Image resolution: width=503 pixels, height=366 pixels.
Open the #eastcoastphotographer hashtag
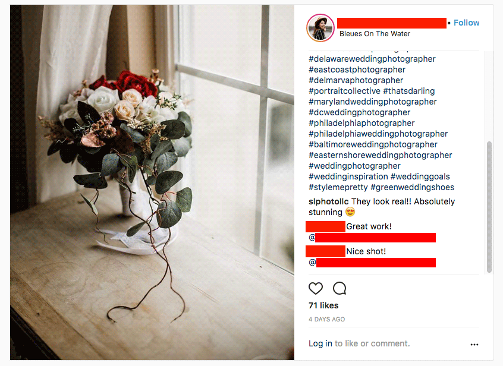coord(357,70)
